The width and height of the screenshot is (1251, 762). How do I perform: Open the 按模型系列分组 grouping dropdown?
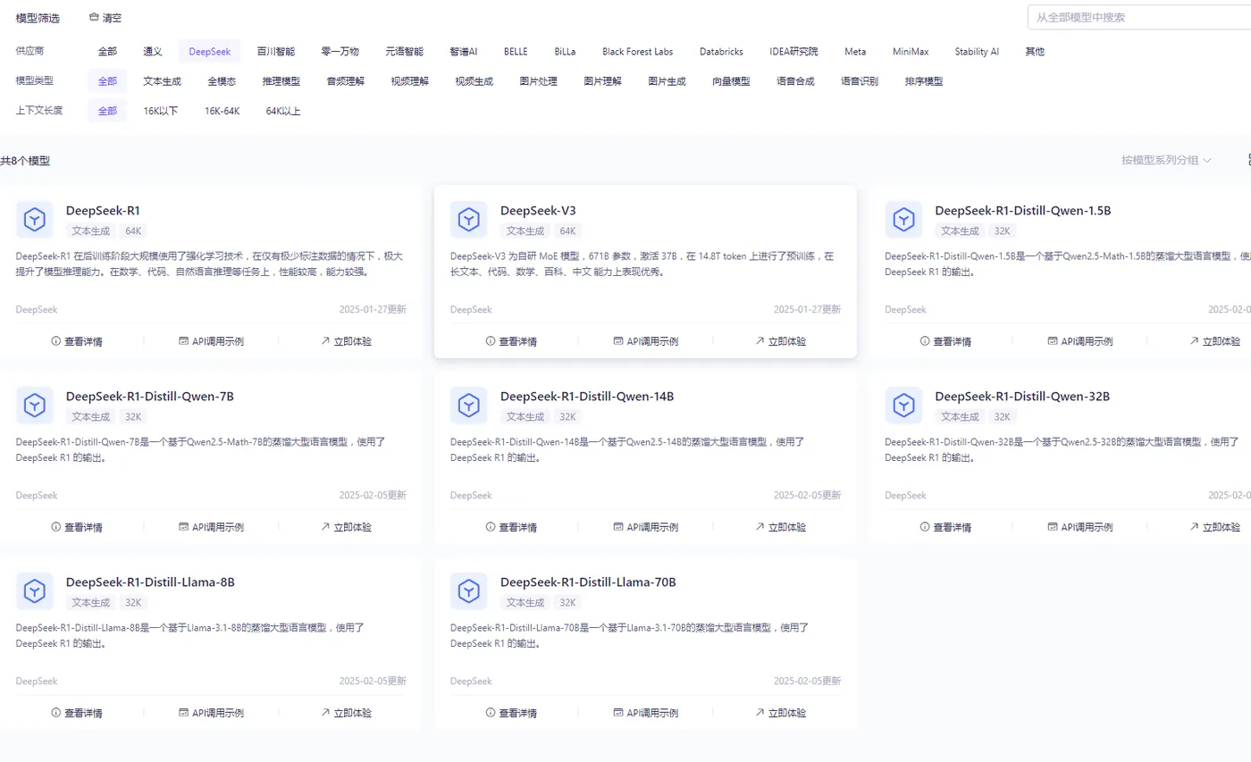coord(1166,160)
